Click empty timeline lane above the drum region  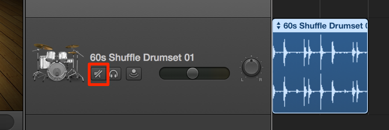pos(331,9)
